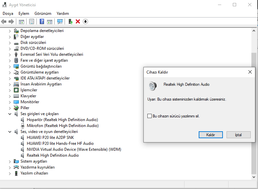The height and width of the screenshot is (189, 258).
Task: Check 'Bu cihazın sürücü yazılımını sil' checkbox
Action: pyautogui.click(x=149, y=116)
